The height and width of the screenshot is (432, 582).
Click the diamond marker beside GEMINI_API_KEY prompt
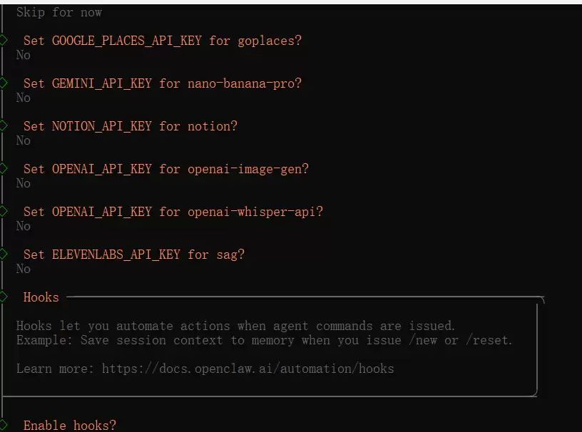[x=4, y=83]
